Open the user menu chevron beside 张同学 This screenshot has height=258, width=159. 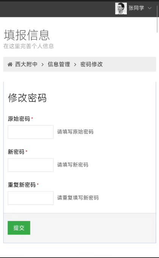tap(150, 8)
